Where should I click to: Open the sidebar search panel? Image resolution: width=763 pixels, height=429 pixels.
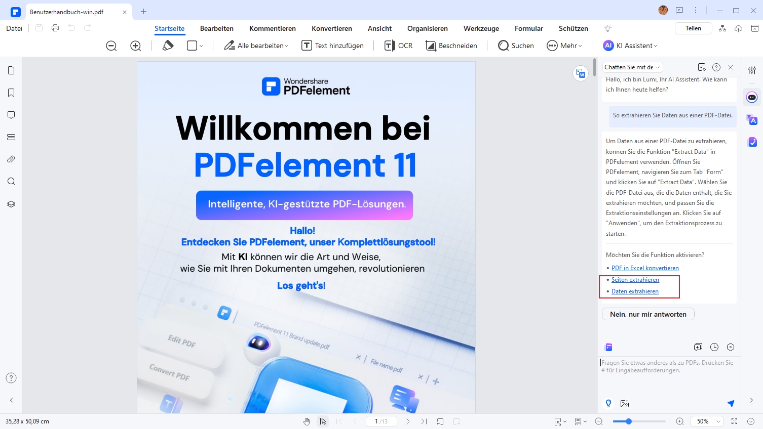11,182
